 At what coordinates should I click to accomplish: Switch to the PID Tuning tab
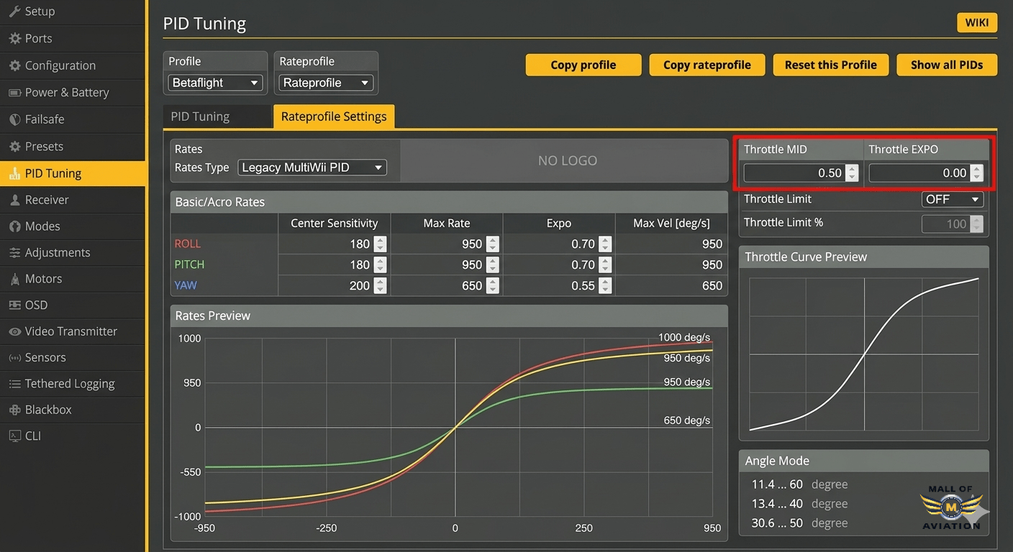pyautogui.click(x=200, y=116)
